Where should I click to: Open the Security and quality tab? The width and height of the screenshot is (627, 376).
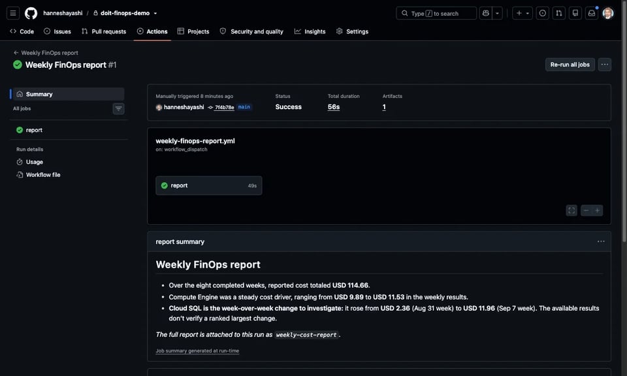point(251,31)
